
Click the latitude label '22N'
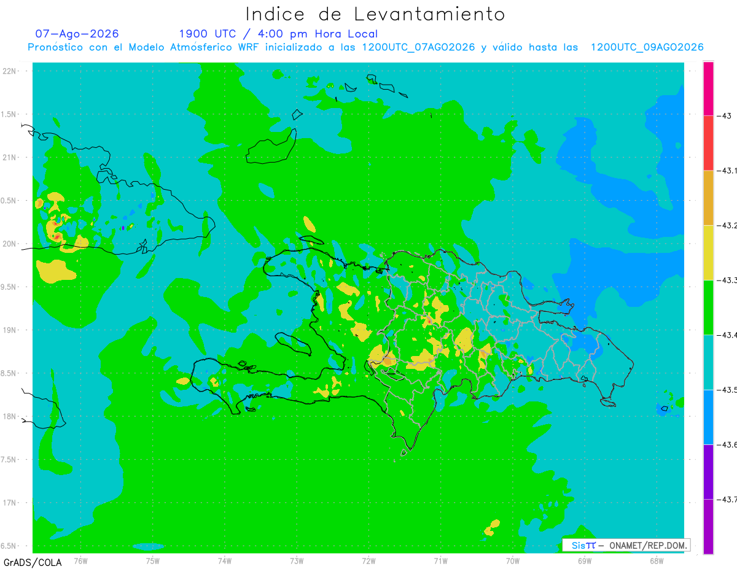pos(9,71)
